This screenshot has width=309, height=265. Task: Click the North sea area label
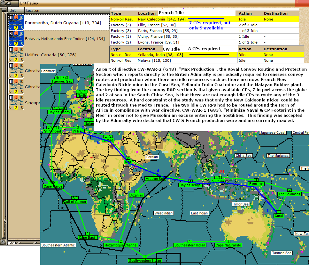(x=81, y=95)
